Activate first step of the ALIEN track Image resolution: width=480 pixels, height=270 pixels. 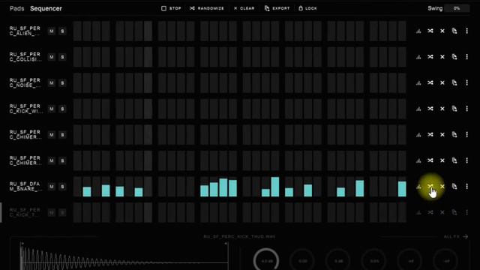pyautogui.click(x=77, y=31)
